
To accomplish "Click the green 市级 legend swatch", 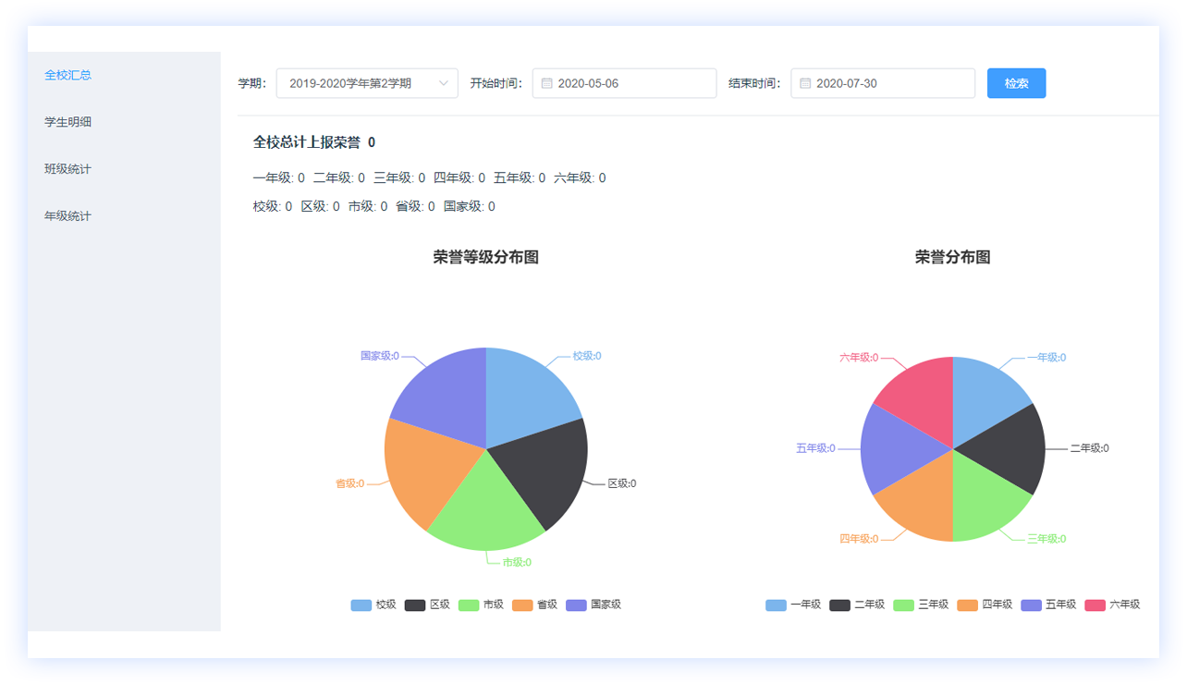I will [469, 605].
